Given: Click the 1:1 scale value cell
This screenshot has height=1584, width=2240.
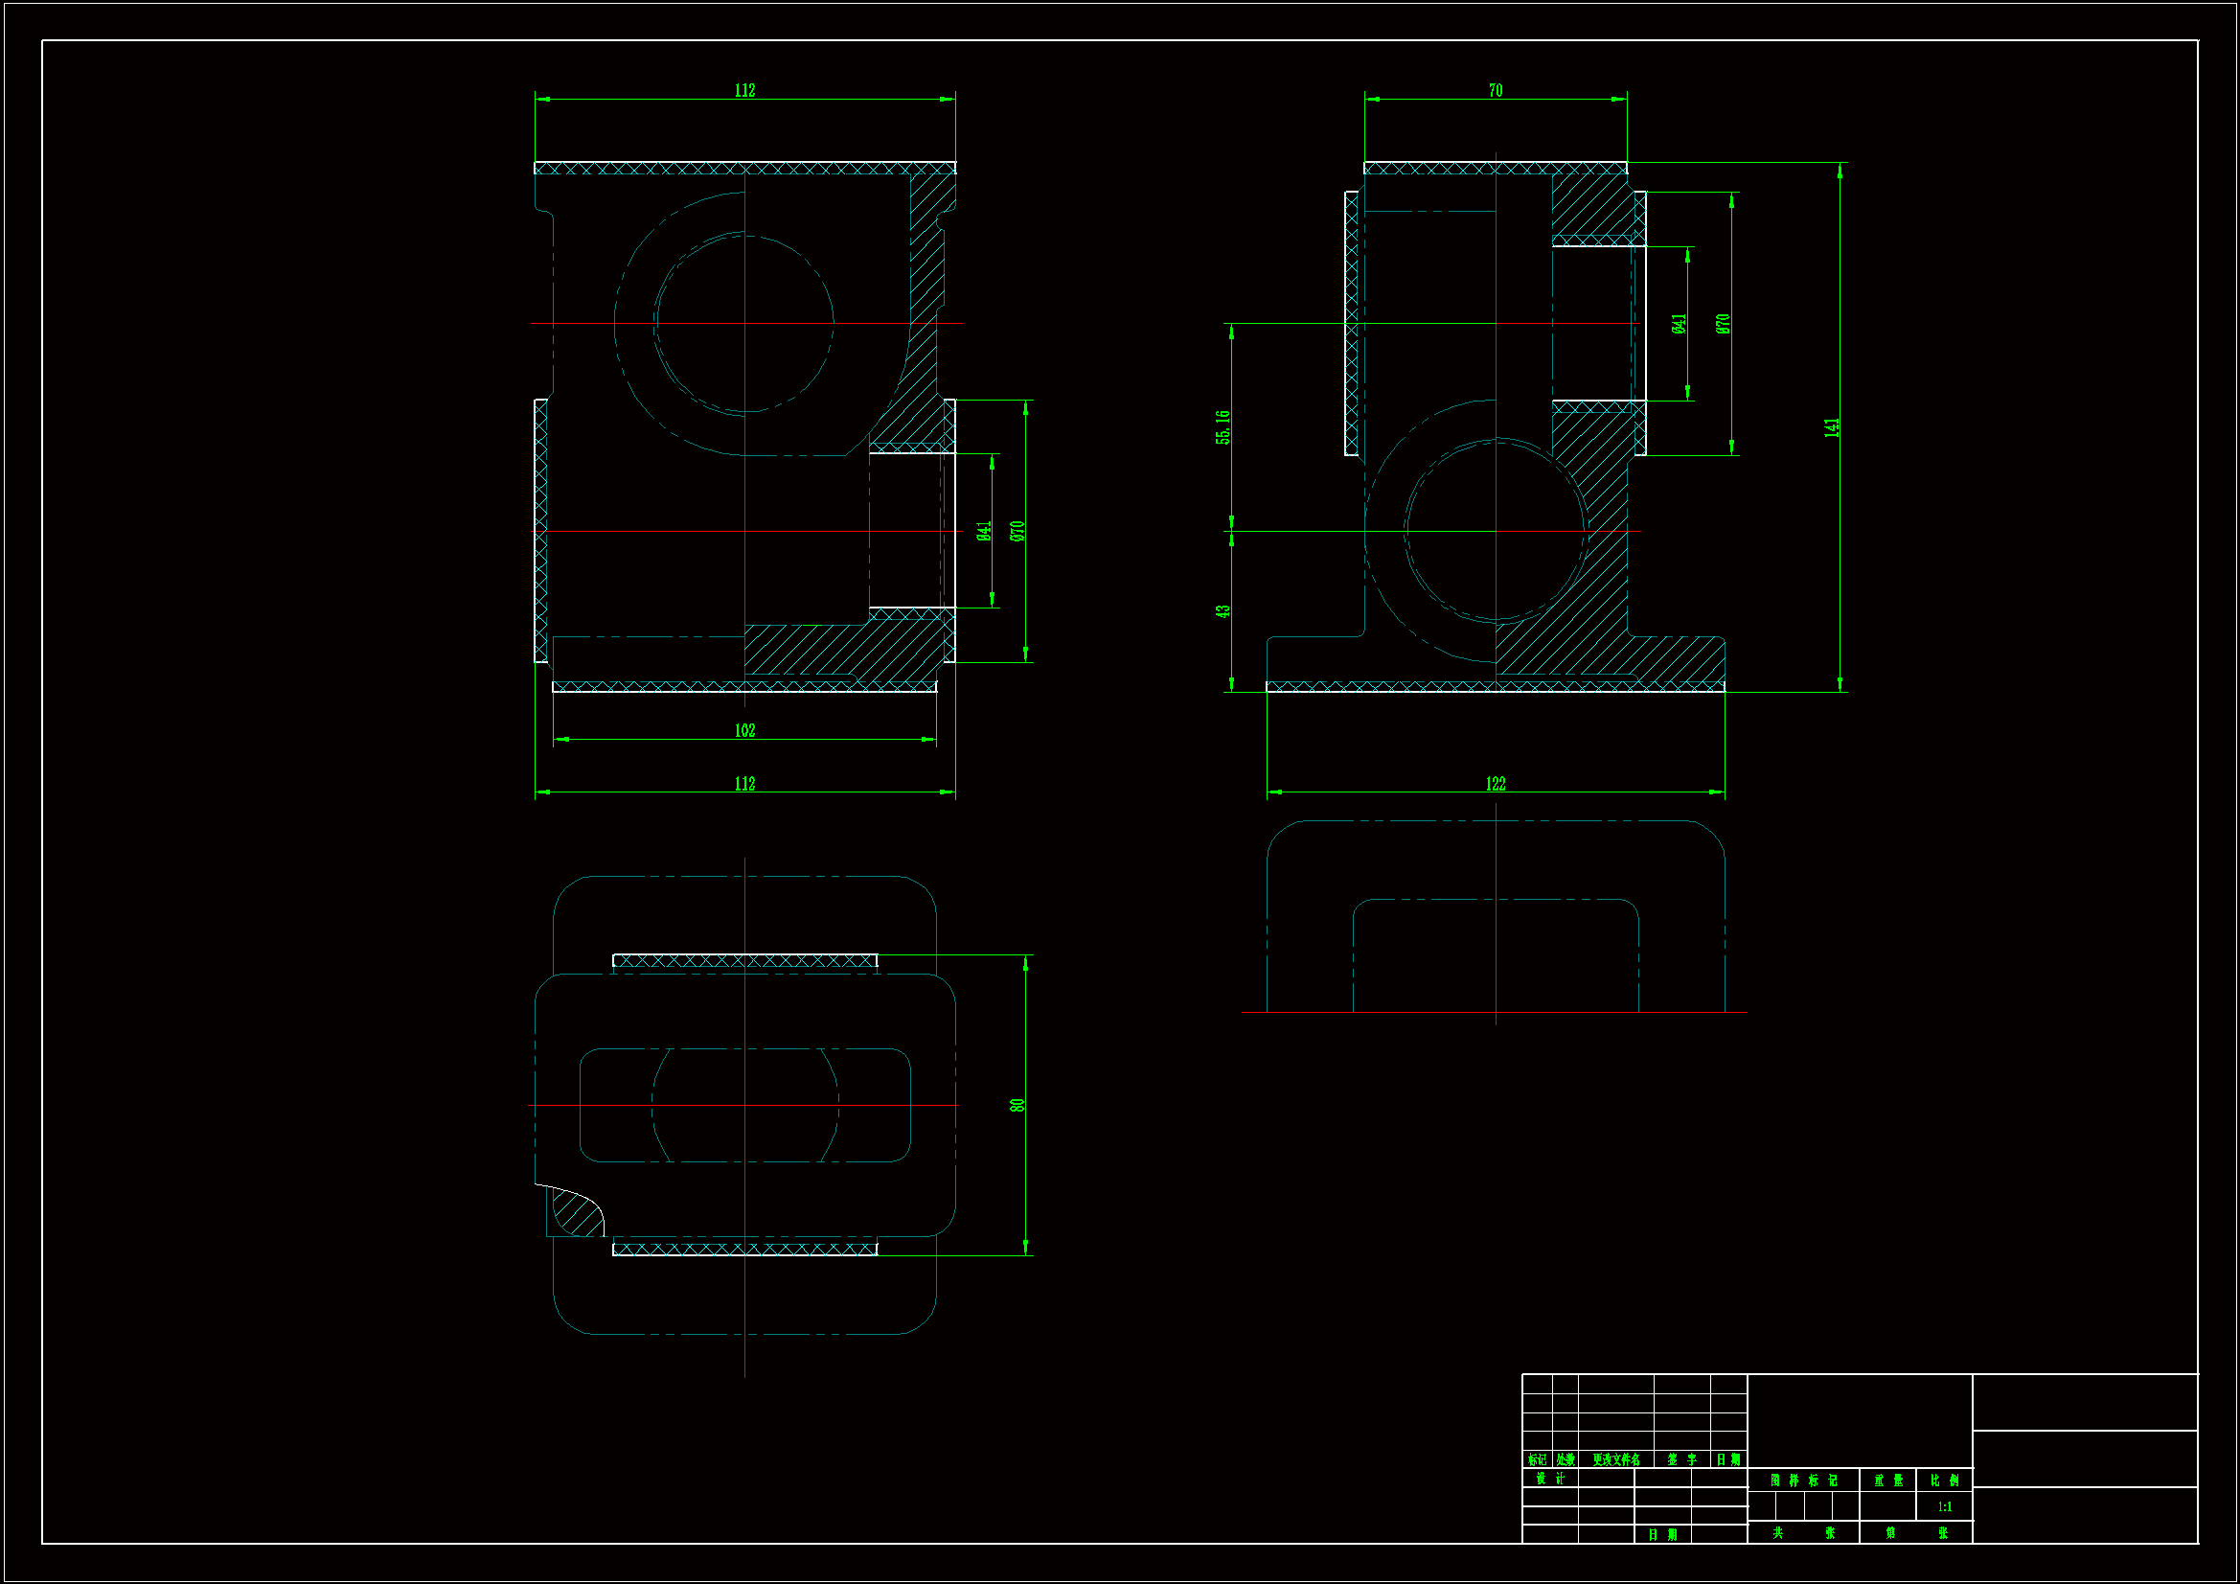Looking at the screenshot, I should tap(1944, 1506).
